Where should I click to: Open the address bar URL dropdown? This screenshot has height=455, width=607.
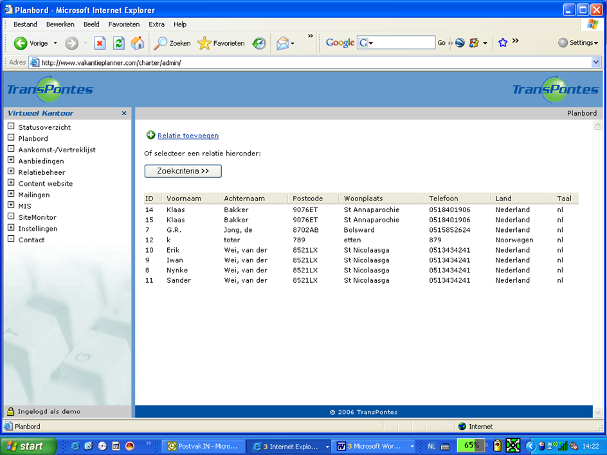tap(595, 62)
